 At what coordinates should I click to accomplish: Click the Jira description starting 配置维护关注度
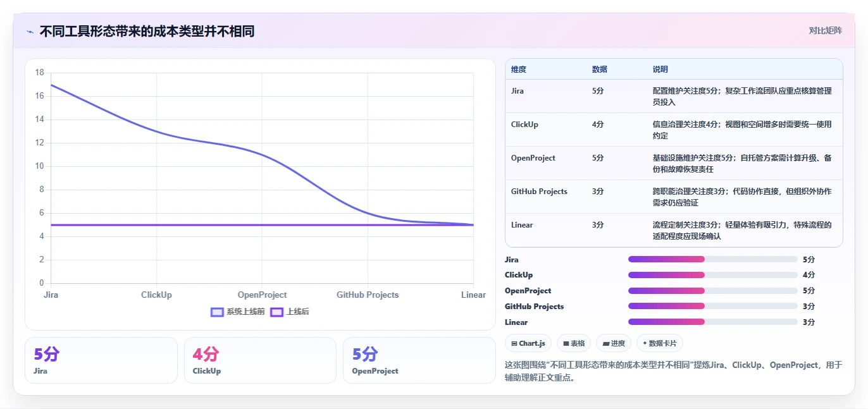(743, 96)
